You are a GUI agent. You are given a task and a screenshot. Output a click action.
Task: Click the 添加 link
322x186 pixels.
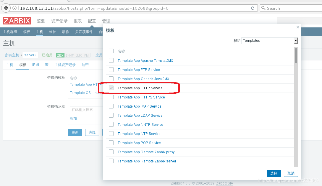[x=73, y=119]
